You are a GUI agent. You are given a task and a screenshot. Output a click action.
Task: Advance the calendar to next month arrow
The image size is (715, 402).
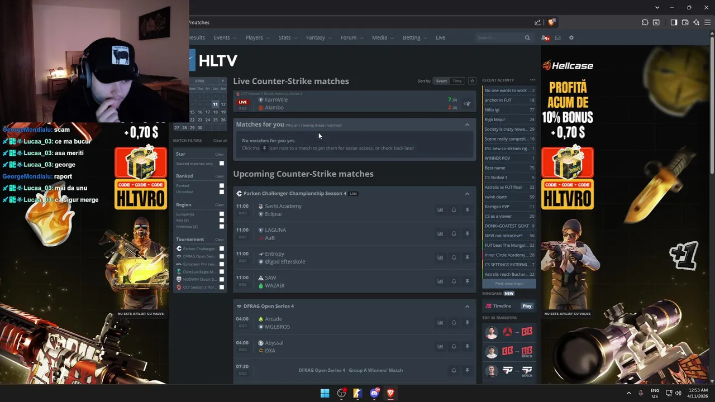(222, 81)
